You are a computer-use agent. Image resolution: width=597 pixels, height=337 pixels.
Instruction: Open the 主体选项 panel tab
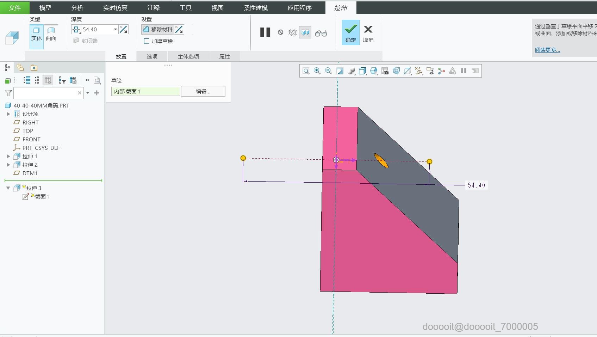[x=188, y=56]
